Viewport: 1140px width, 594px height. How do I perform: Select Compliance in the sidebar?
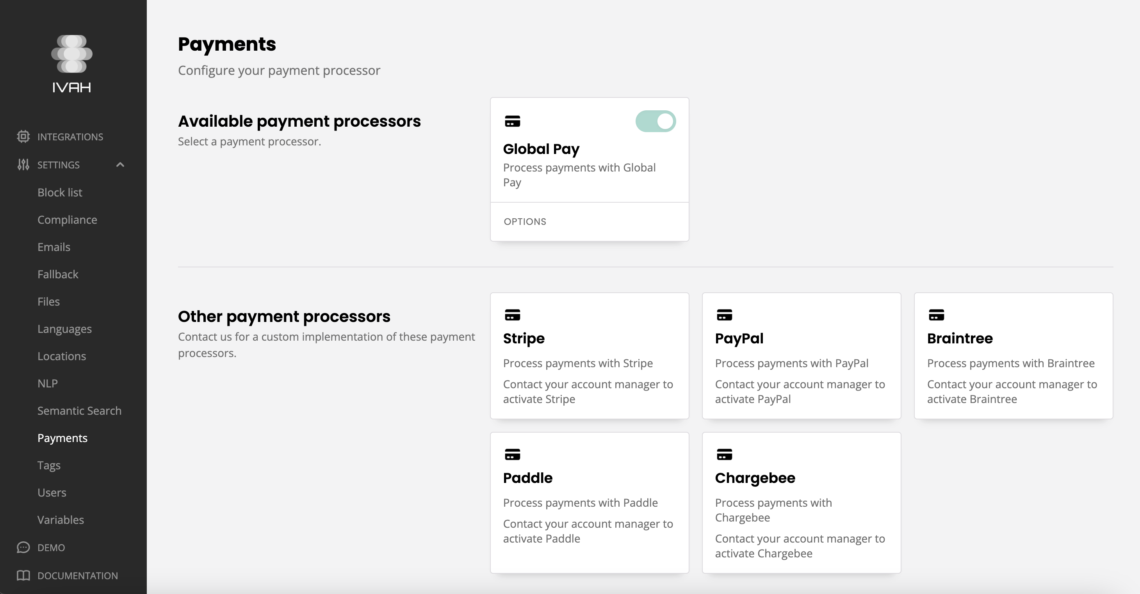(67, 220)
